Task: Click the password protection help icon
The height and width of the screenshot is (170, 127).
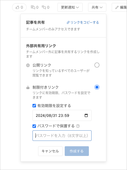Action: (78, 126)
